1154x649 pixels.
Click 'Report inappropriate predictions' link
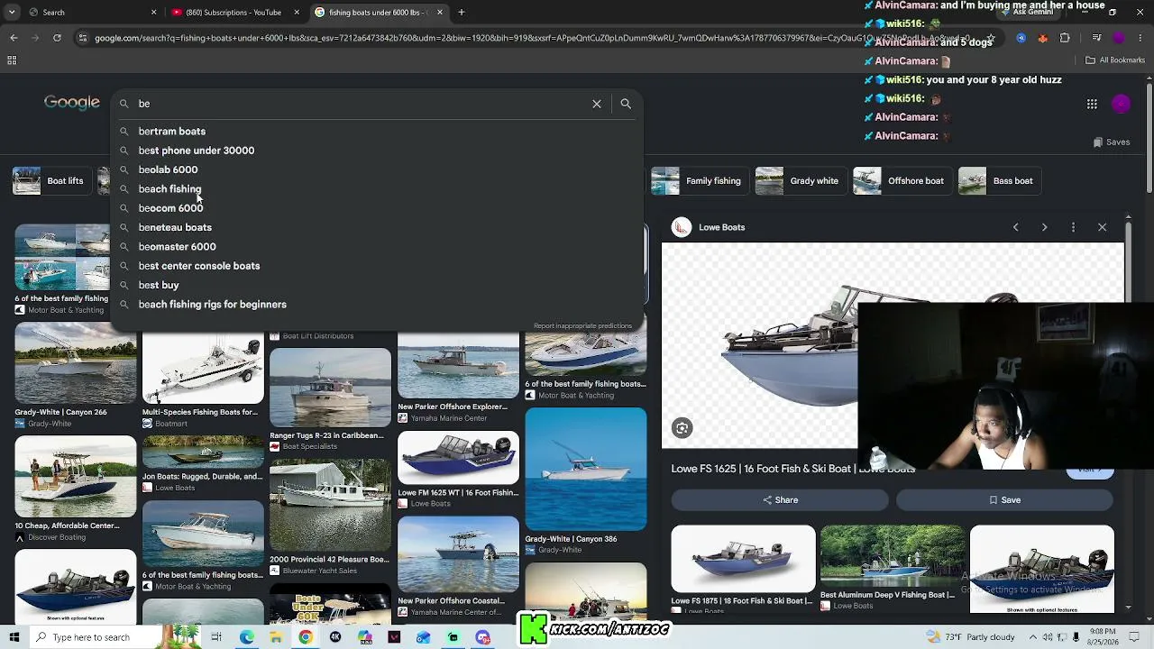582,325
